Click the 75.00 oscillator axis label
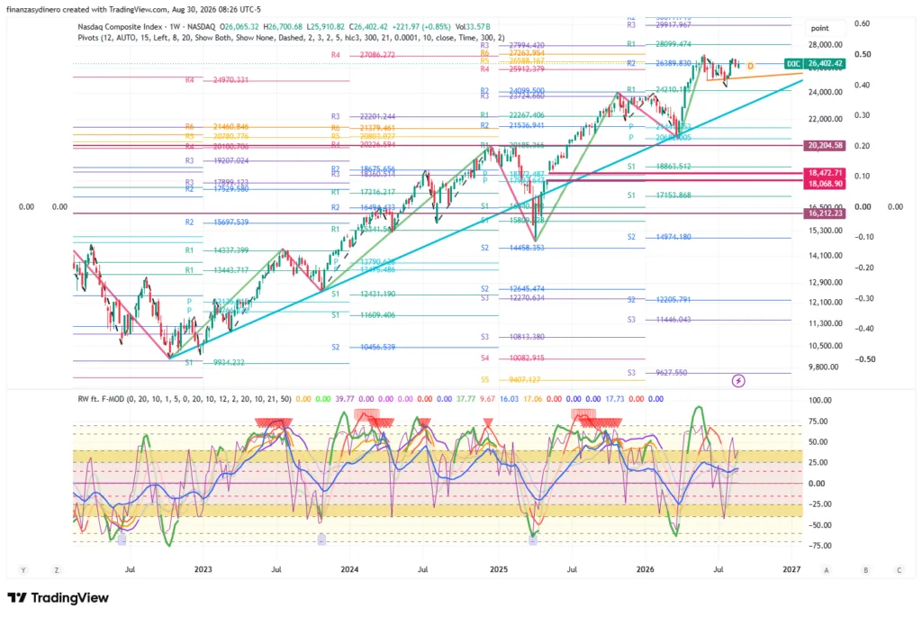Viewport: 922px width, 617px height. click(x=818, y=422)
